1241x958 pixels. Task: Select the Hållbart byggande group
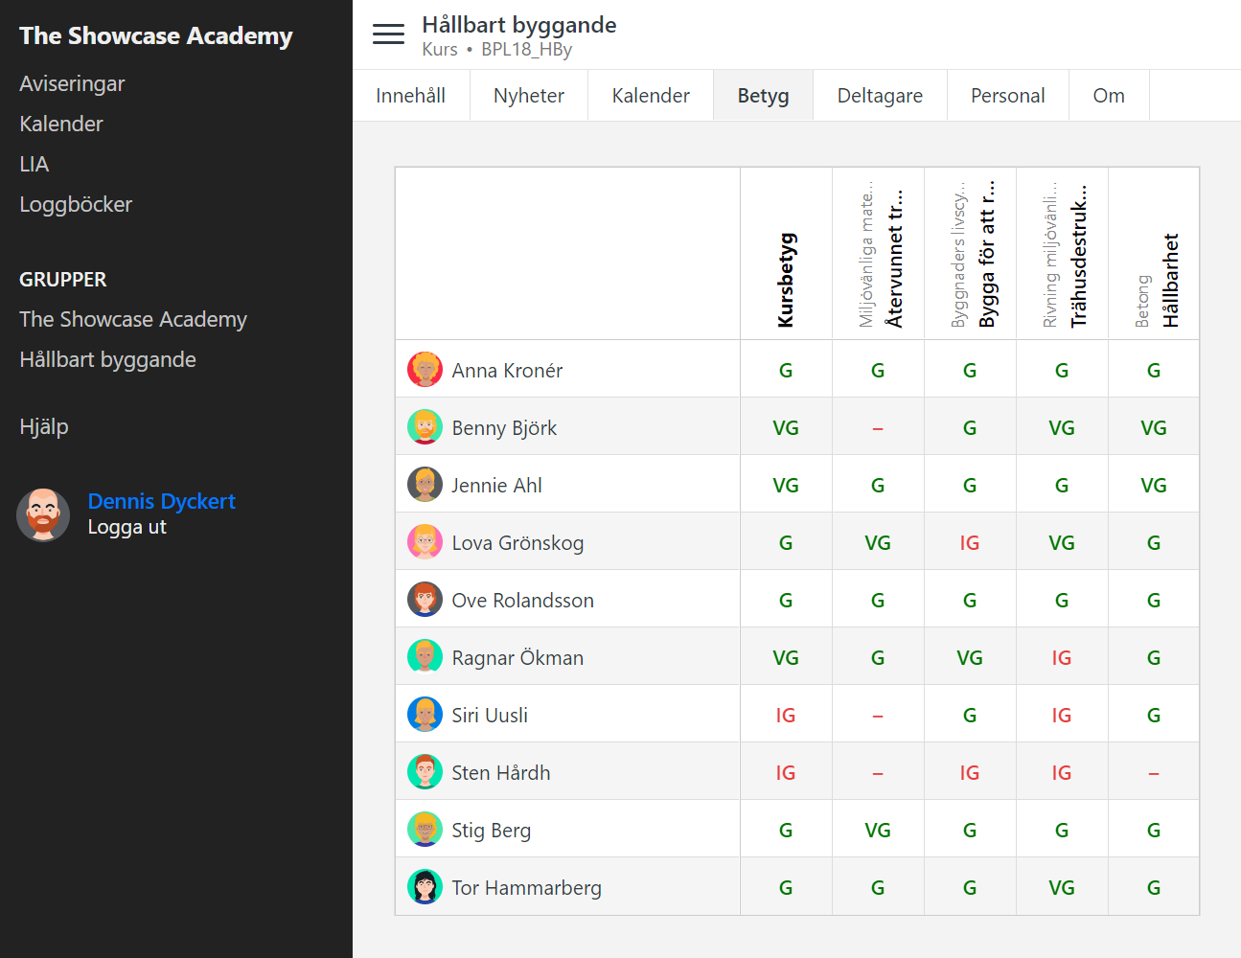point(107,359)
